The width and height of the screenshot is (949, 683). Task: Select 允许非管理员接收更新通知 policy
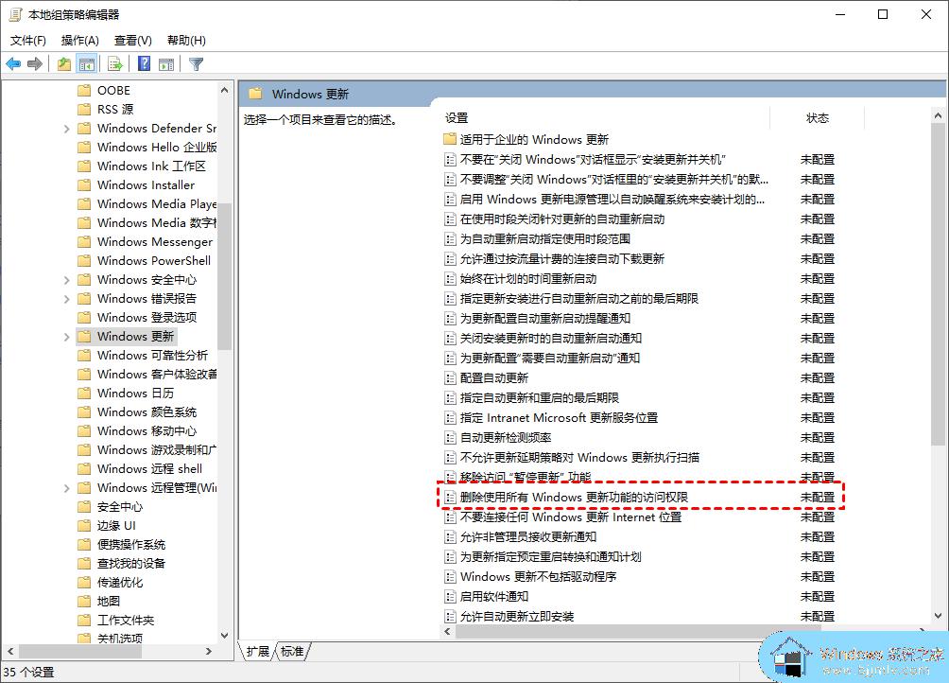click(x=528, y=537)
